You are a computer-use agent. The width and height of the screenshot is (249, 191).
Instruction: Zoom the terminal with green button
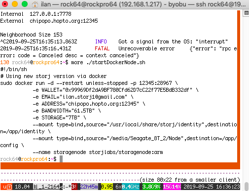25,4
